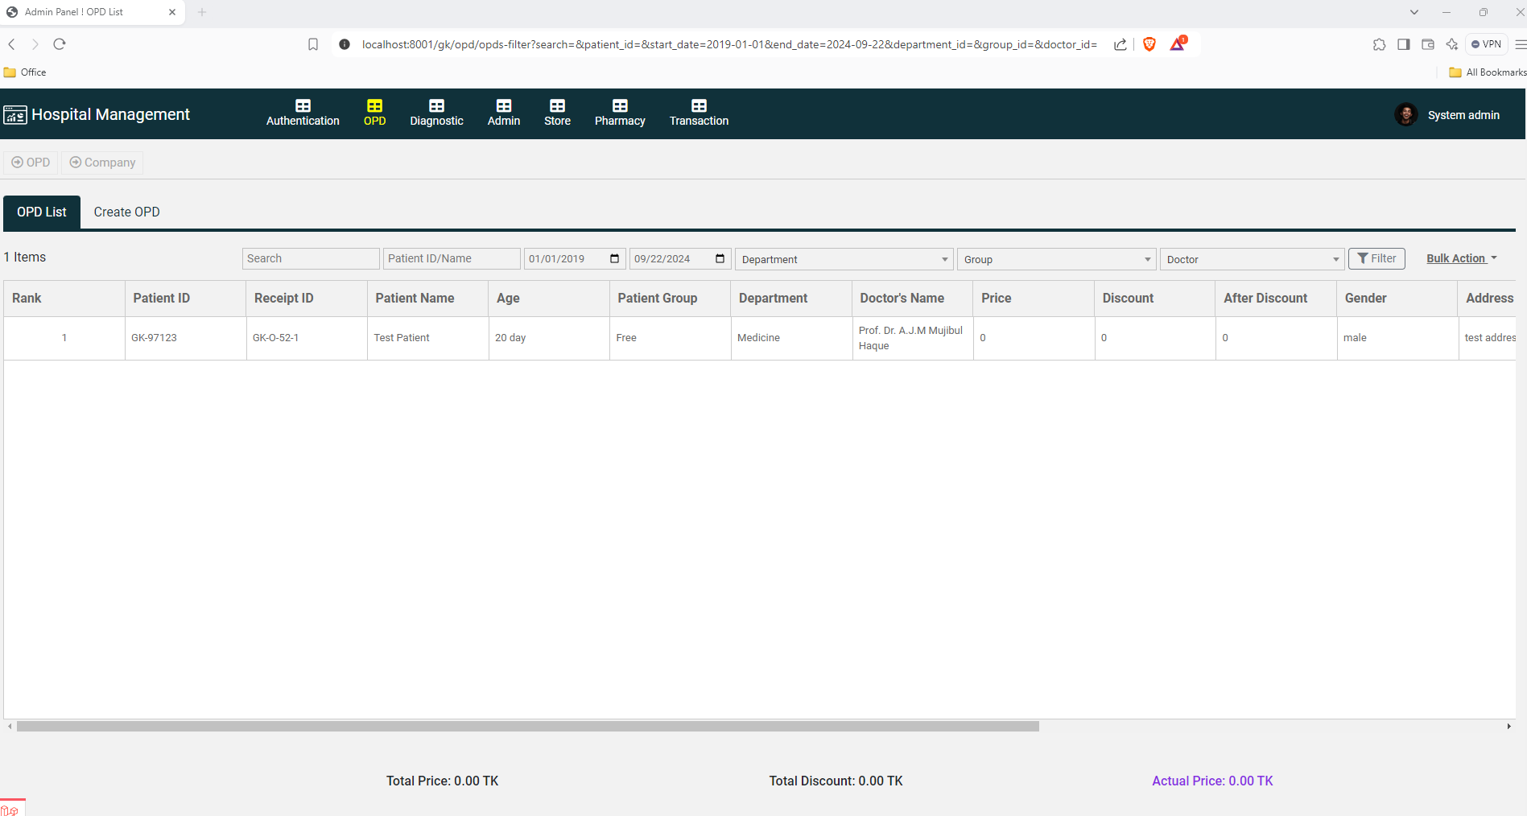The width and height of the screenshot is (1527, 816).
Task: Open the Leo AI assistant icon
Action: tap(1452, 44)
